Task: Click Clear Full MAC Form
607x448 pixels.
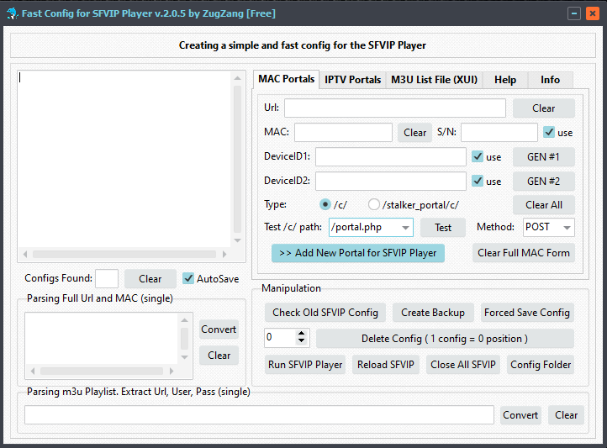Action: pos(524,253)
